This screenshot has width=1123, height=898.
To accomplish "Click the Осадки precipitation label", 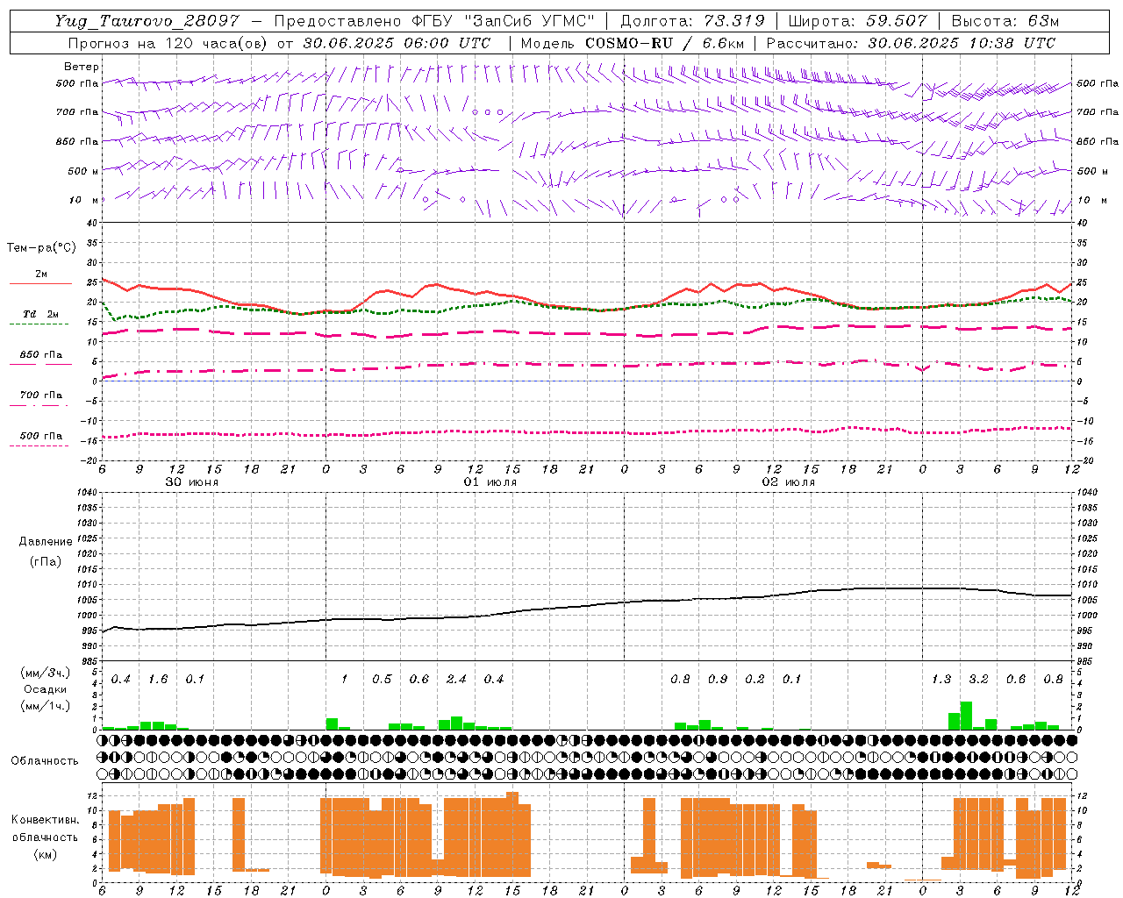I will (46, 689).
